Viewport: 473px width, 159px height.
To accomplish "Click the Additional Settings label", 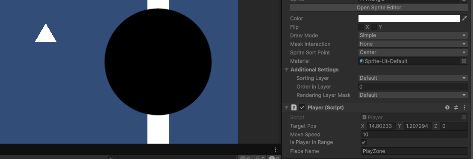I will click(314, 69).
